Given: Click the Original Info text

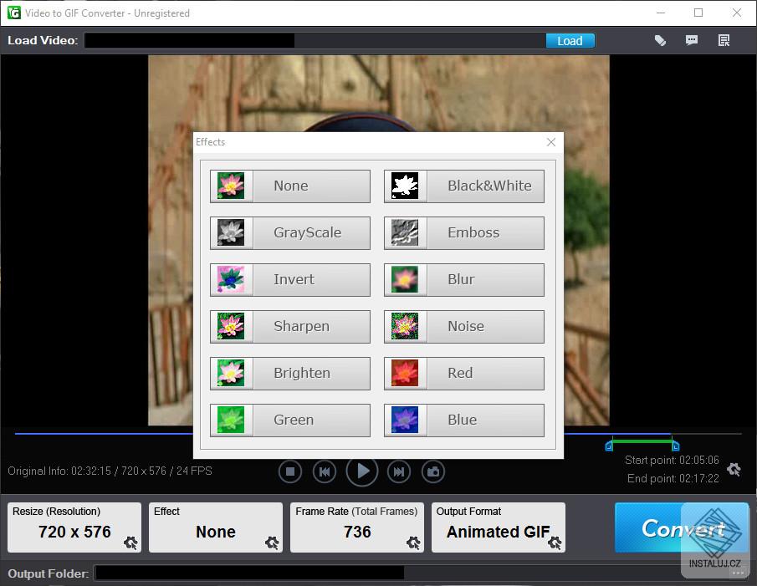Looking at the screenshot, I should coord(110,471).
